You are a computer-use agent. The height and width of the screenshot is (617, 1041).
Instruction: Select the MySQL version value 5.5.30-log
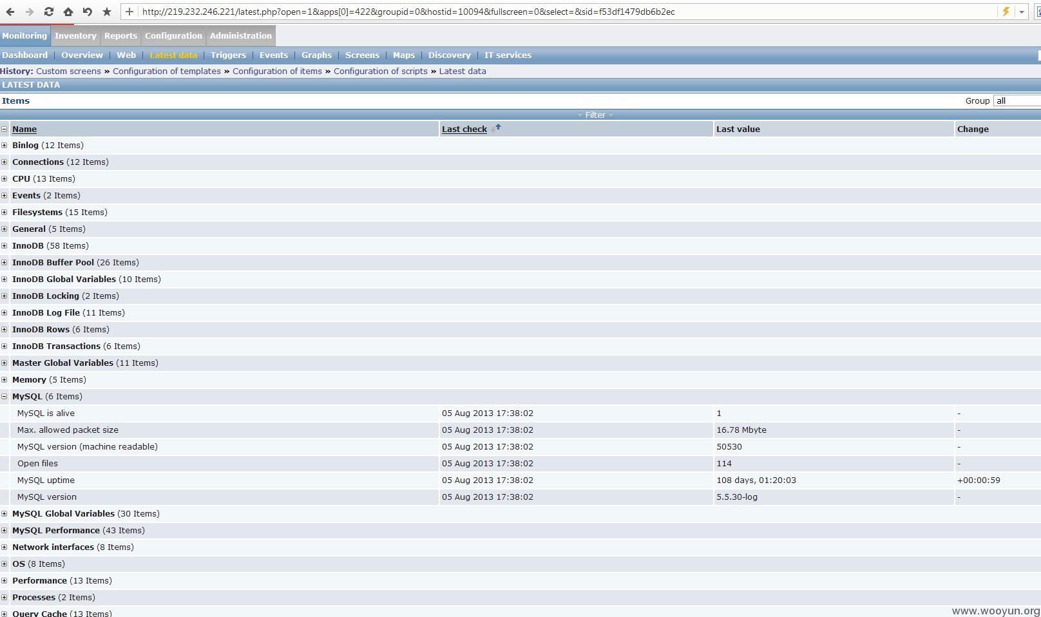pos(737,497)
